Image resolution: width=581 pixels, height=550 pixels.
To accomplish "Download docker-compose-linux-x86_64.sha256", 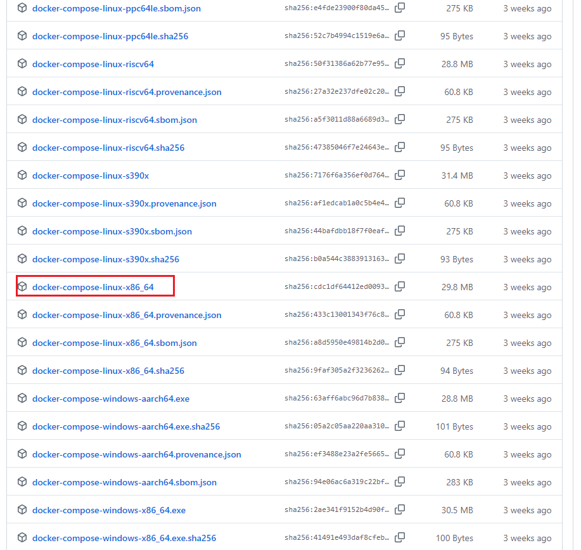I will 108,371.
